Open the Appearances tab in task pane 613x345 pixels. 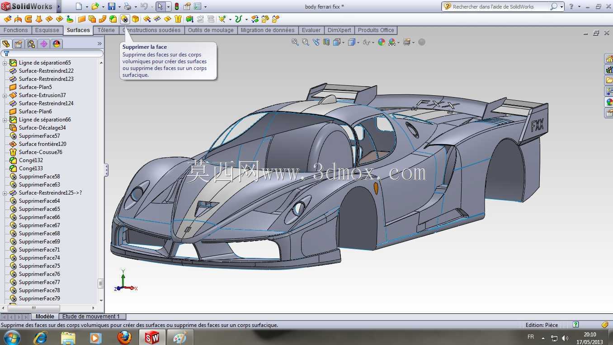pyautogui.click(x=609, y=102)
